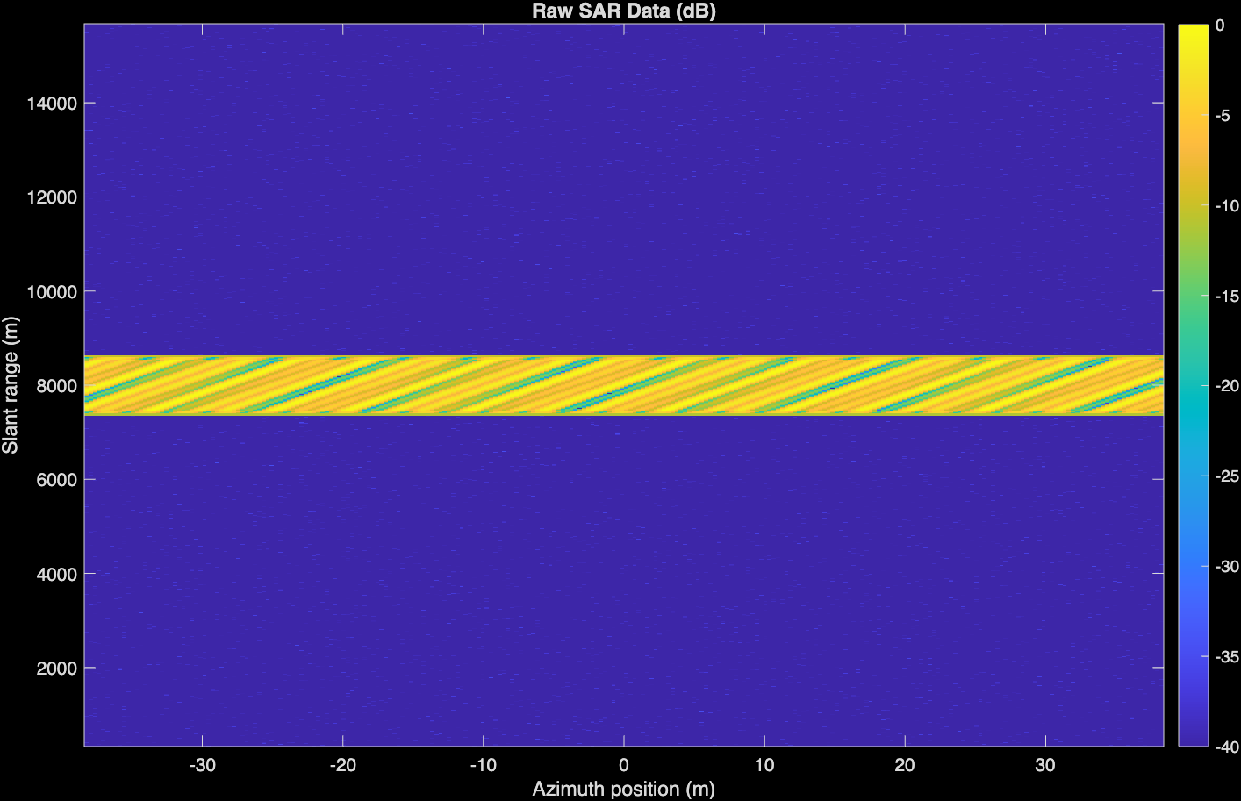Screen dimensions: 1241x801
Task: Click the dark blue region below signal band
Action: tap(623, 579)
